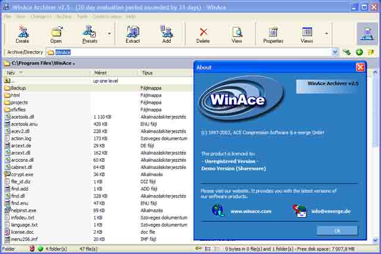Open the Archive/Directory combo box dropdown
Viewport: 381px width, 254px height.
[x=335, y=52]
